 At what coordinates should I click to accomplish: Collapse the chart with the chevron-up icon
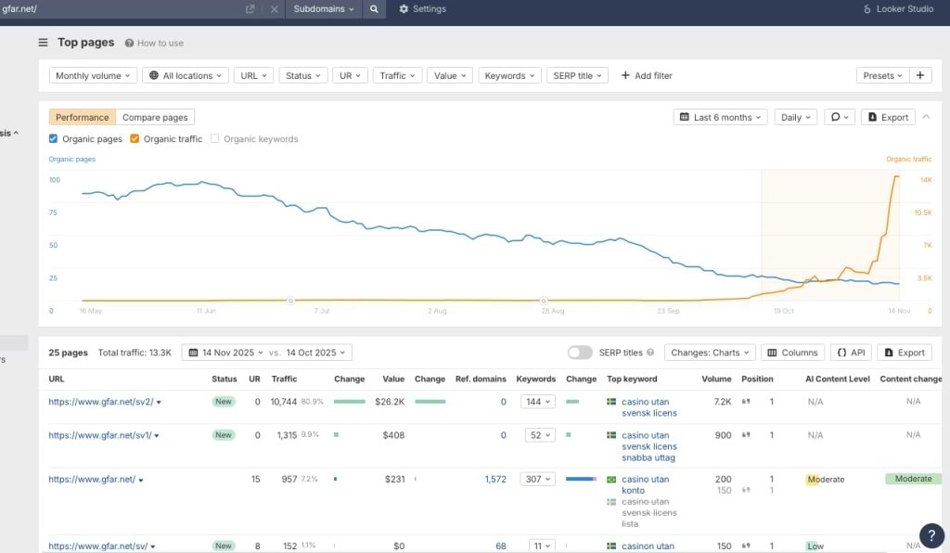tap(926, 117)
